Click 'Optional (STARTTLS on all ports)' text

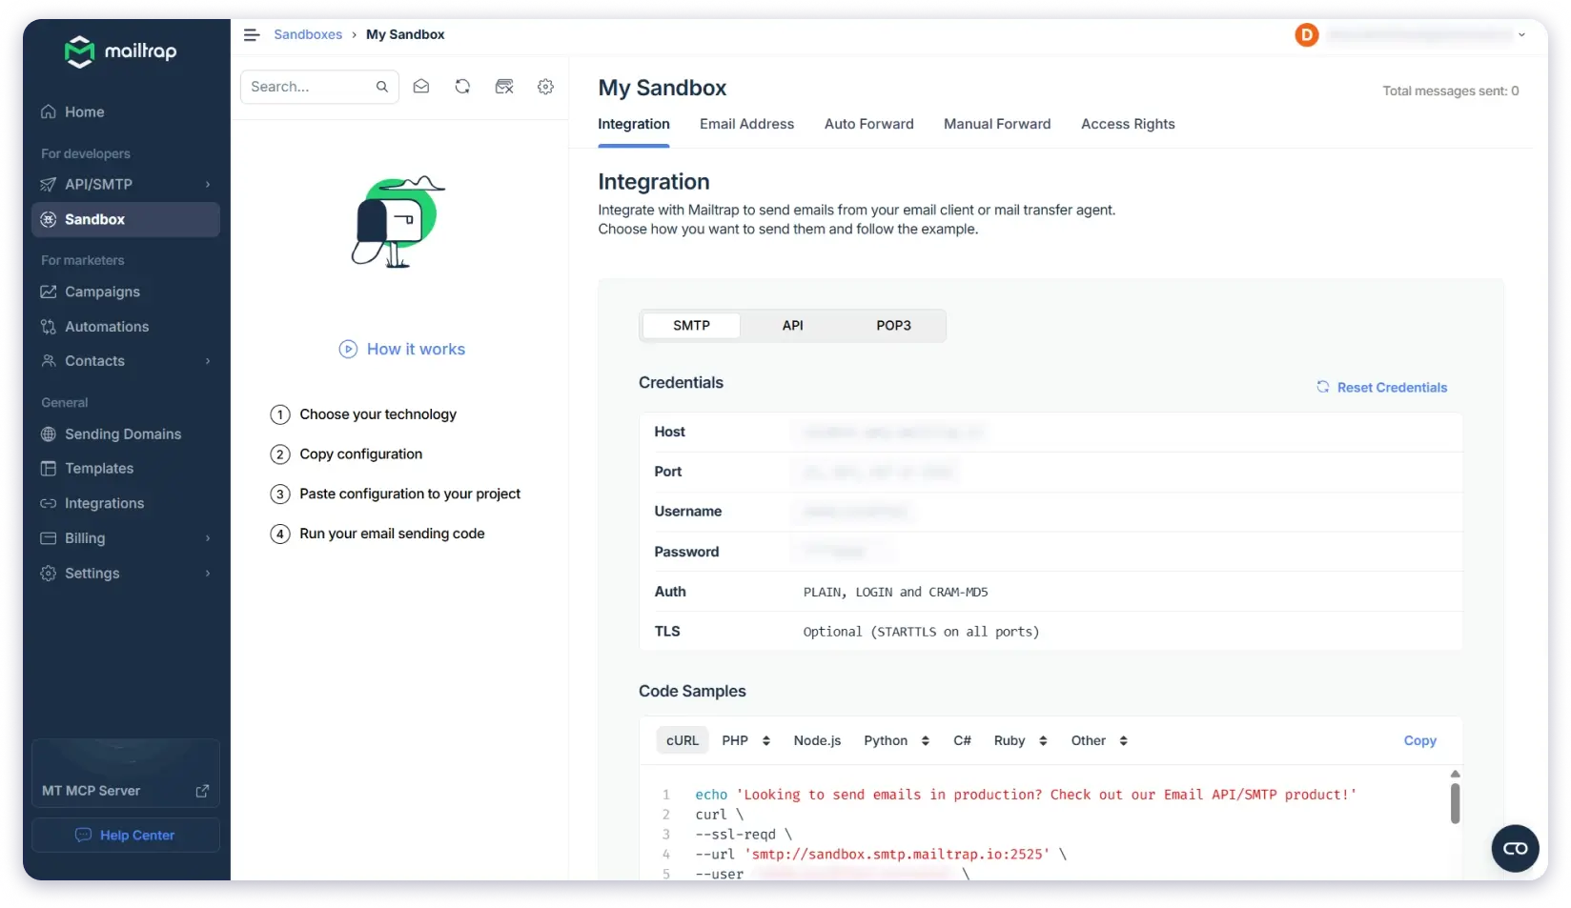pos(921,633)
